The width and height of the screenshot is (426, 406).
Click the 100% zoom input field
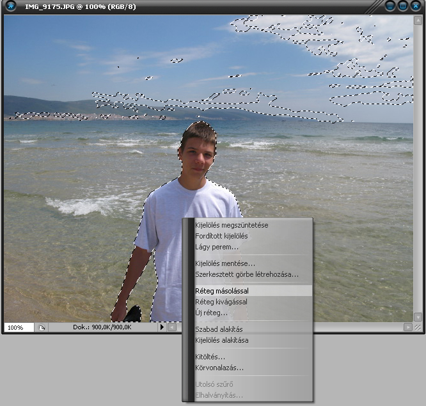(19, 327)
